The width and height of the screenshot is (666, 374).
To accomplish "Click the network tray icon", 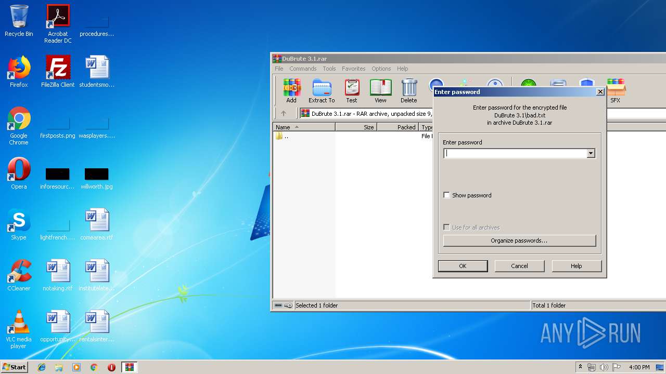I will point(592,367).
